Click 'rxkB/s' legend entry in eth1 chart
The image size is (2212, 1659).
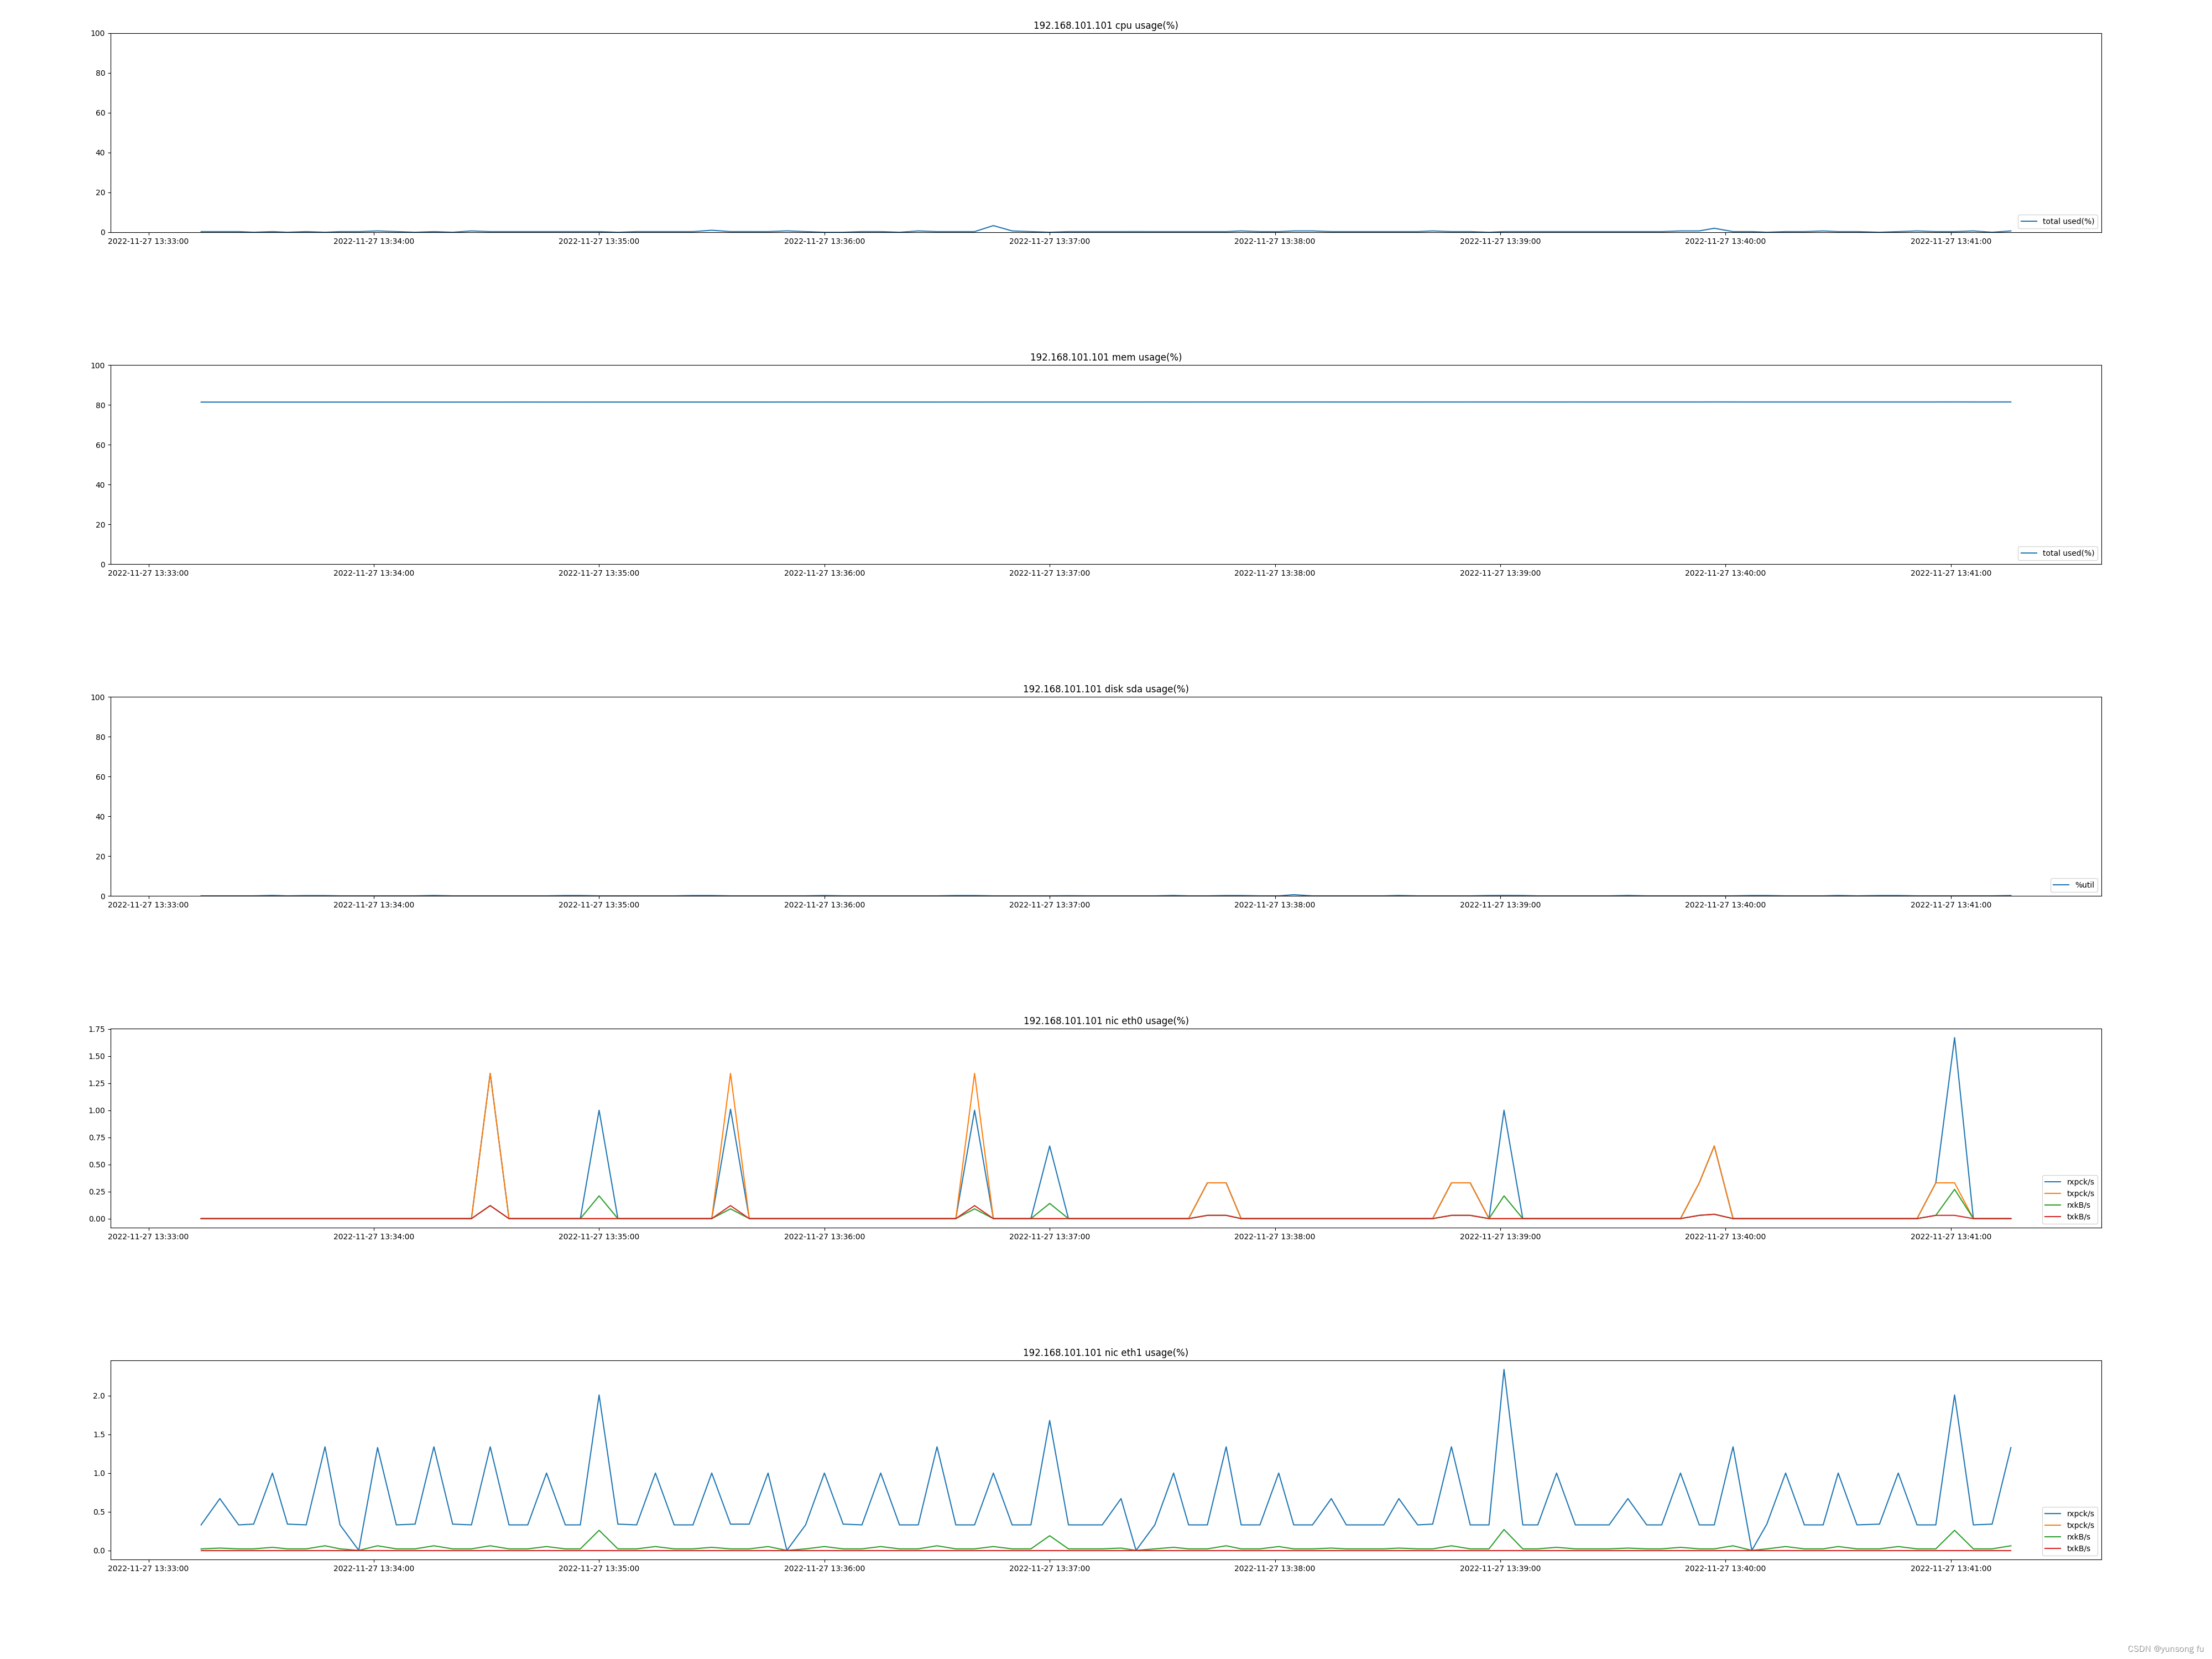click(2067, 1537)
